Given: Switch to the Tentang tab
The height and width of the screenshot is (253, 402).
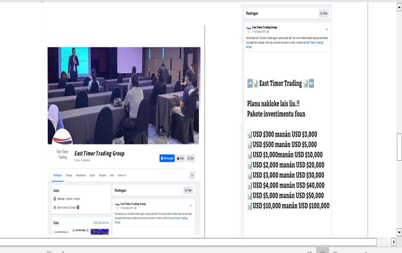Looking at the screenshot, I should 69,175.
